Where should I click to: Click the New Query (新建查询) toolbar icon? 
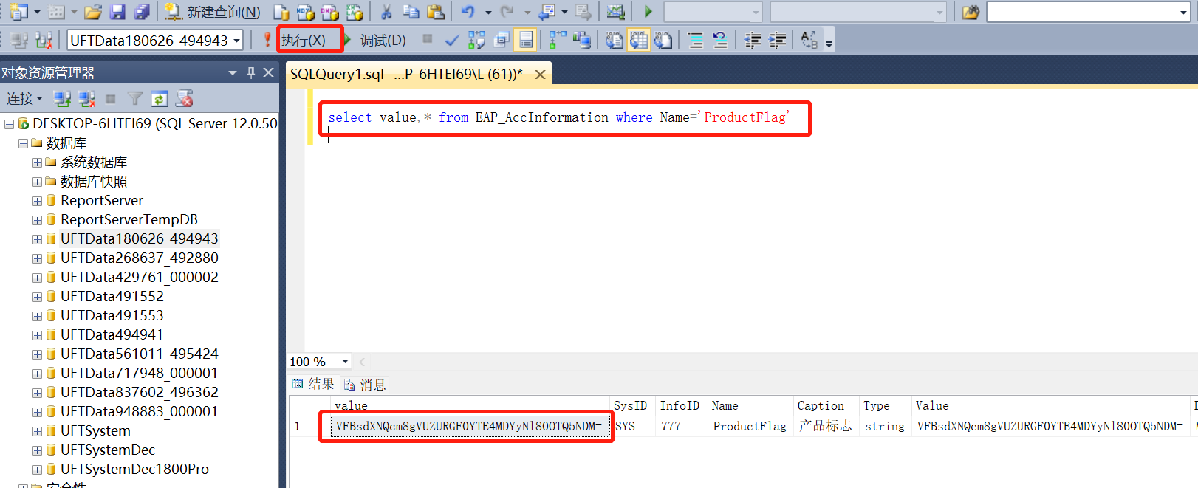click(x=213, y=12)
